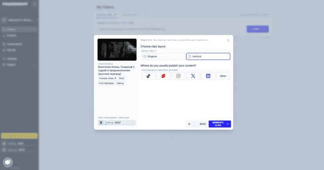
Task: Select TikTok as publishing platform
Action: click(x=148, y=76)
